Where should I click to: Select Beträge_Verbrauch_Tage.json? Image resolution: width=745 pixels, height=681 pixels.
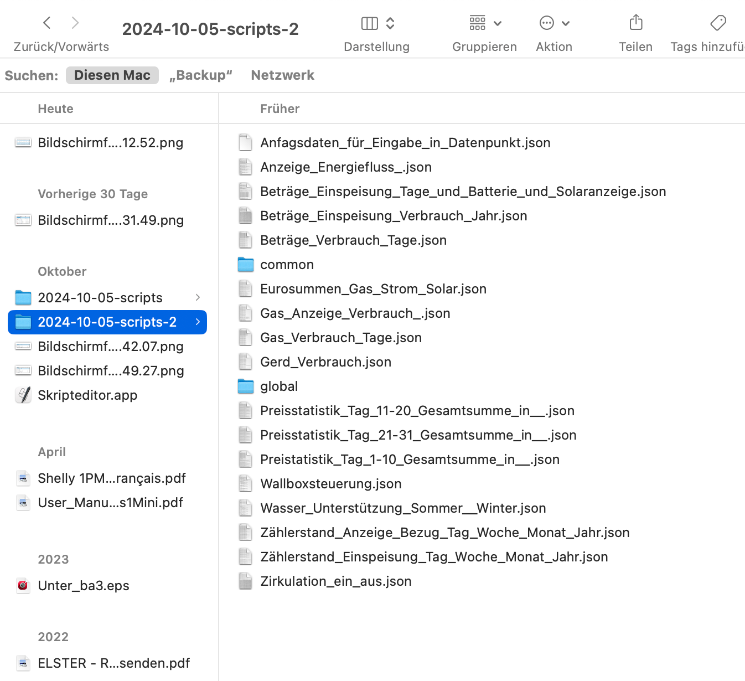[x=353, y=240]
